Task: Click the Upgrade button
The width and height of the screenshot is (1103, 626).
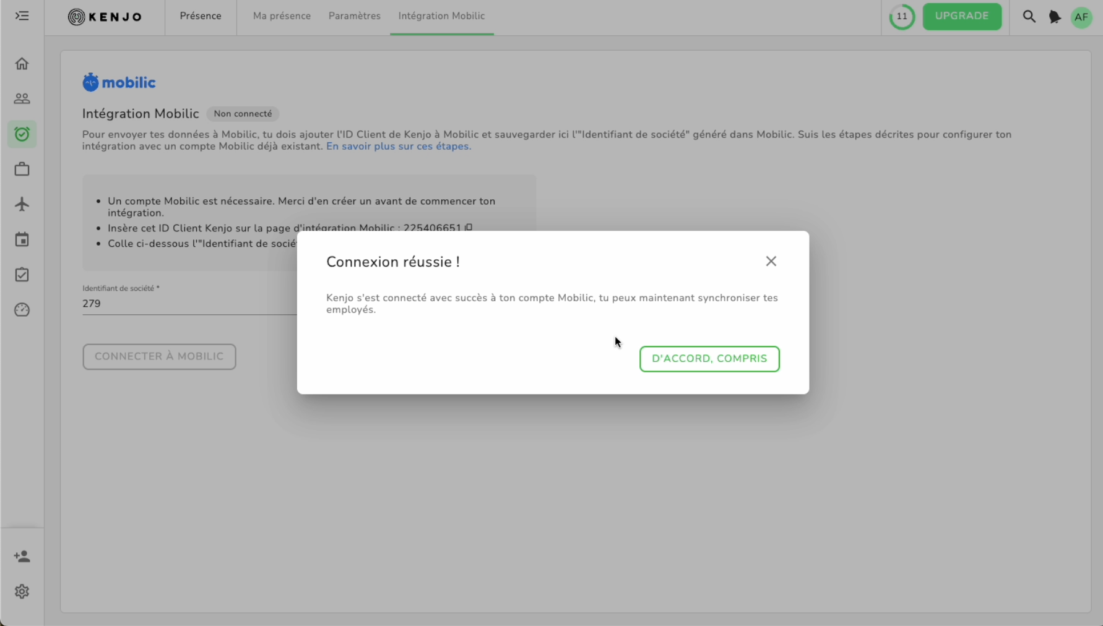Action: click(x=962, y=16)
